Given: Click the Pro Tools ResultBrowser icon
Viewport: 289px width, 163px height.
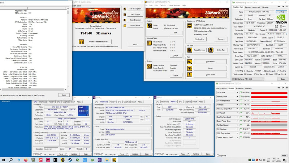Looking at the screenshot, I should (189, 50).
